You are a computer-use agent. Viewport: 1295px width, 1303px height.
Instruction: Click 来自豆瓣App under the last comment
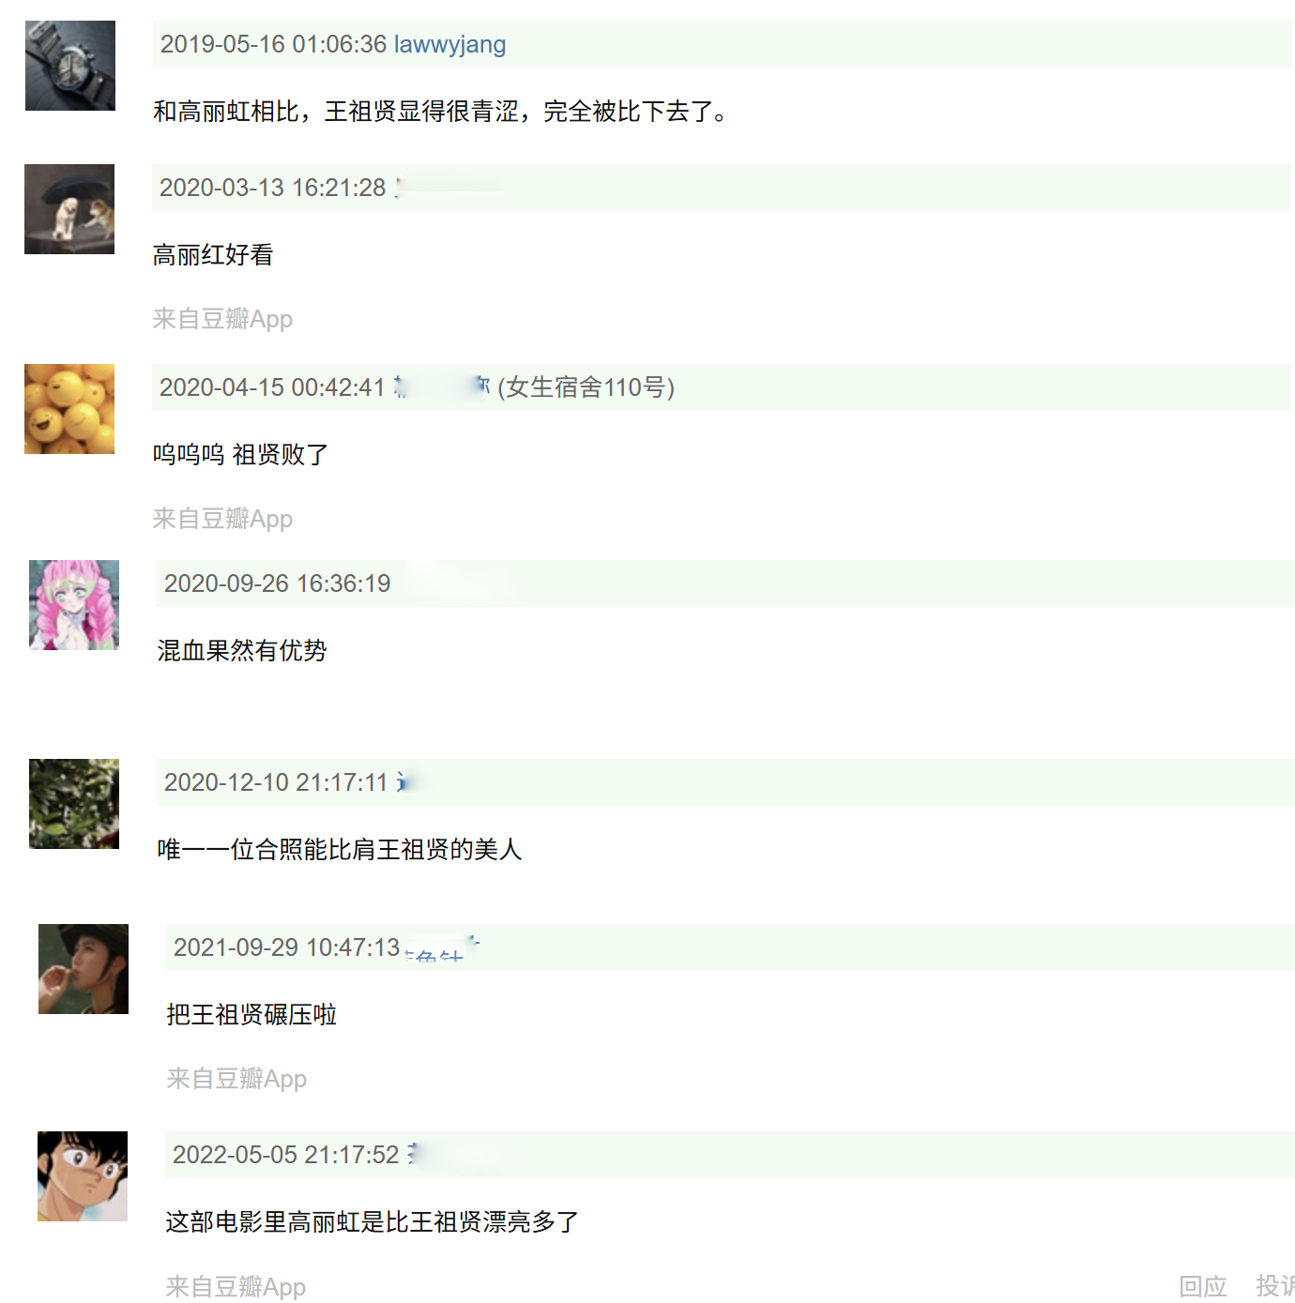pos(236,1287)
